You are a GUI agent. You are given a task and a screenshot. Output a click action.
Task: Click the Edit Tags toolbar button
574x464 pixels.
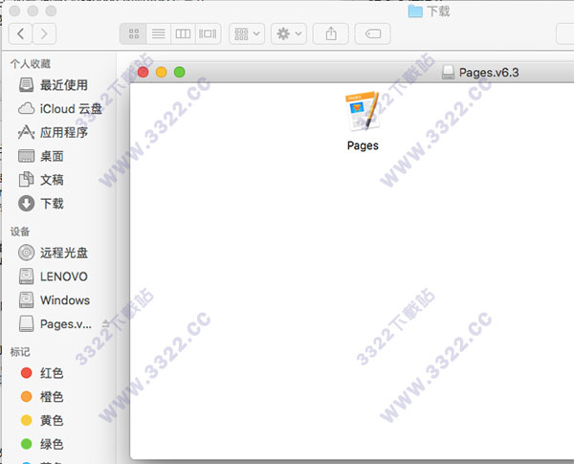click(x=373, y=33)
